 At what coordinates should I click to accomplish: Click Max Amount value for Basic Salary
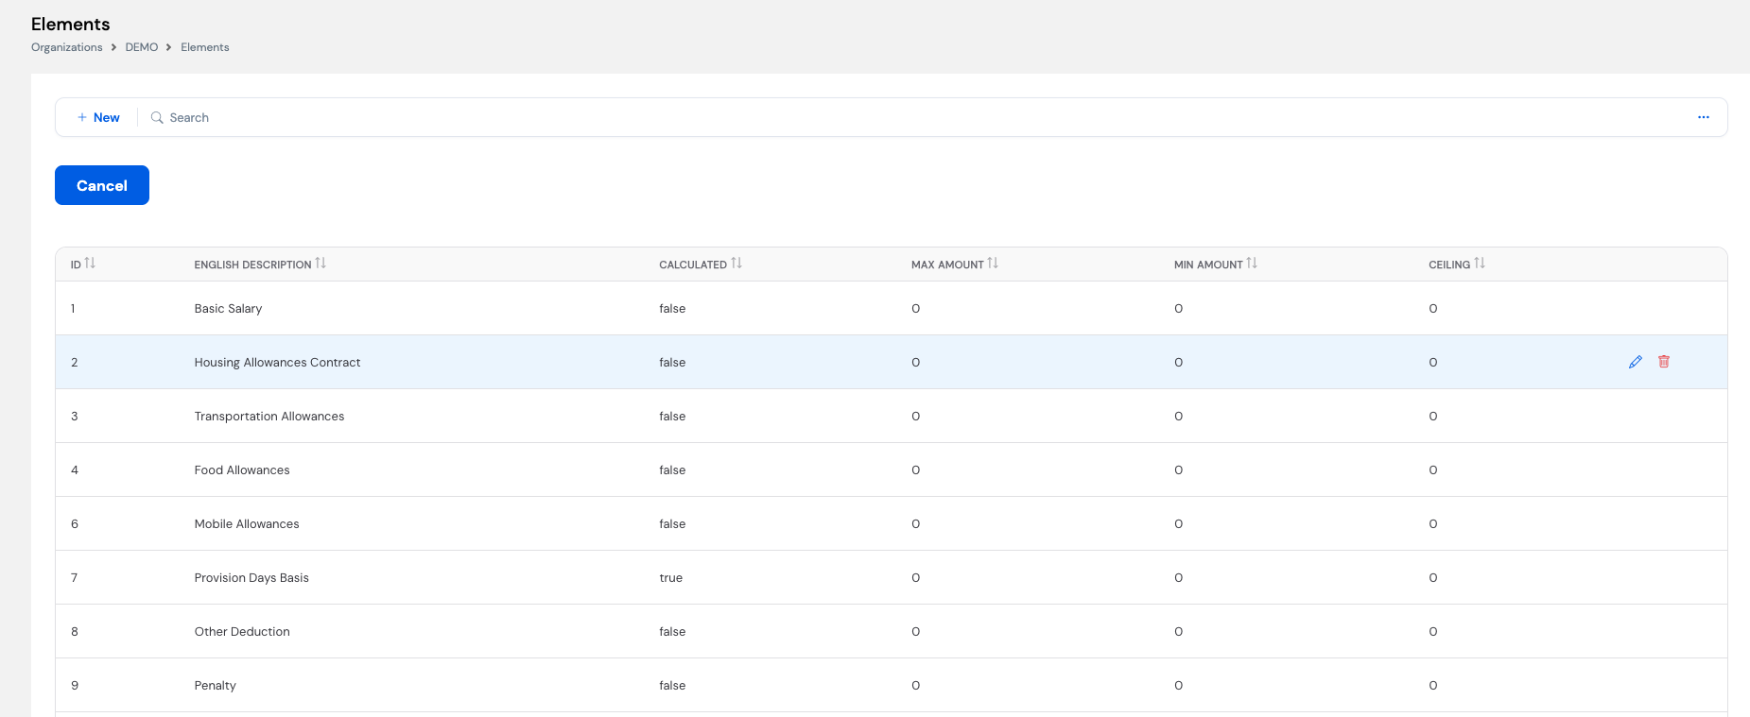point(915,309)
